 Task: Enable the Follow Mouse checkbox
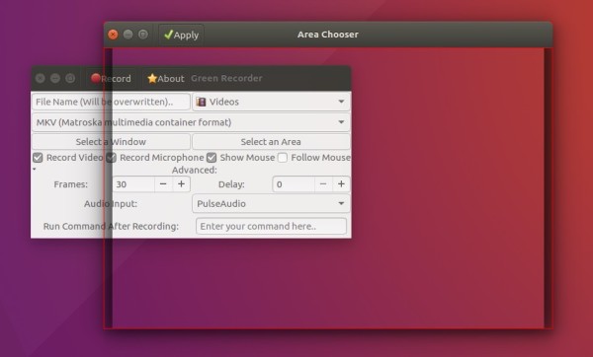point(283,158)
